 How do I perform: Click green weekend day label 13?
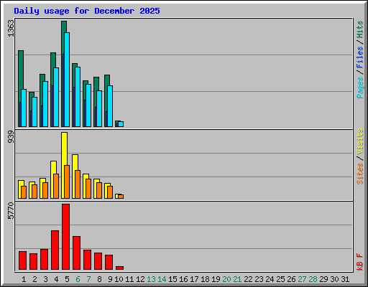click(x=151, y=279)
